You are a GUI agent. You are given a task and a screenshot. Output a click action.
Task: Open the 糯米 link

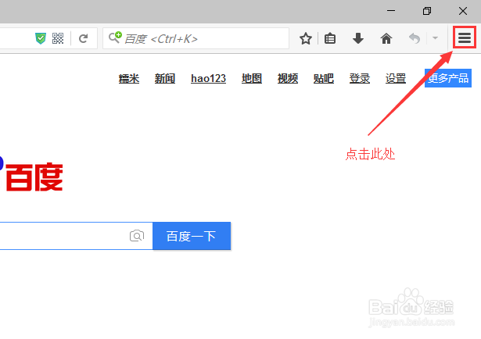tap(129, 78)
